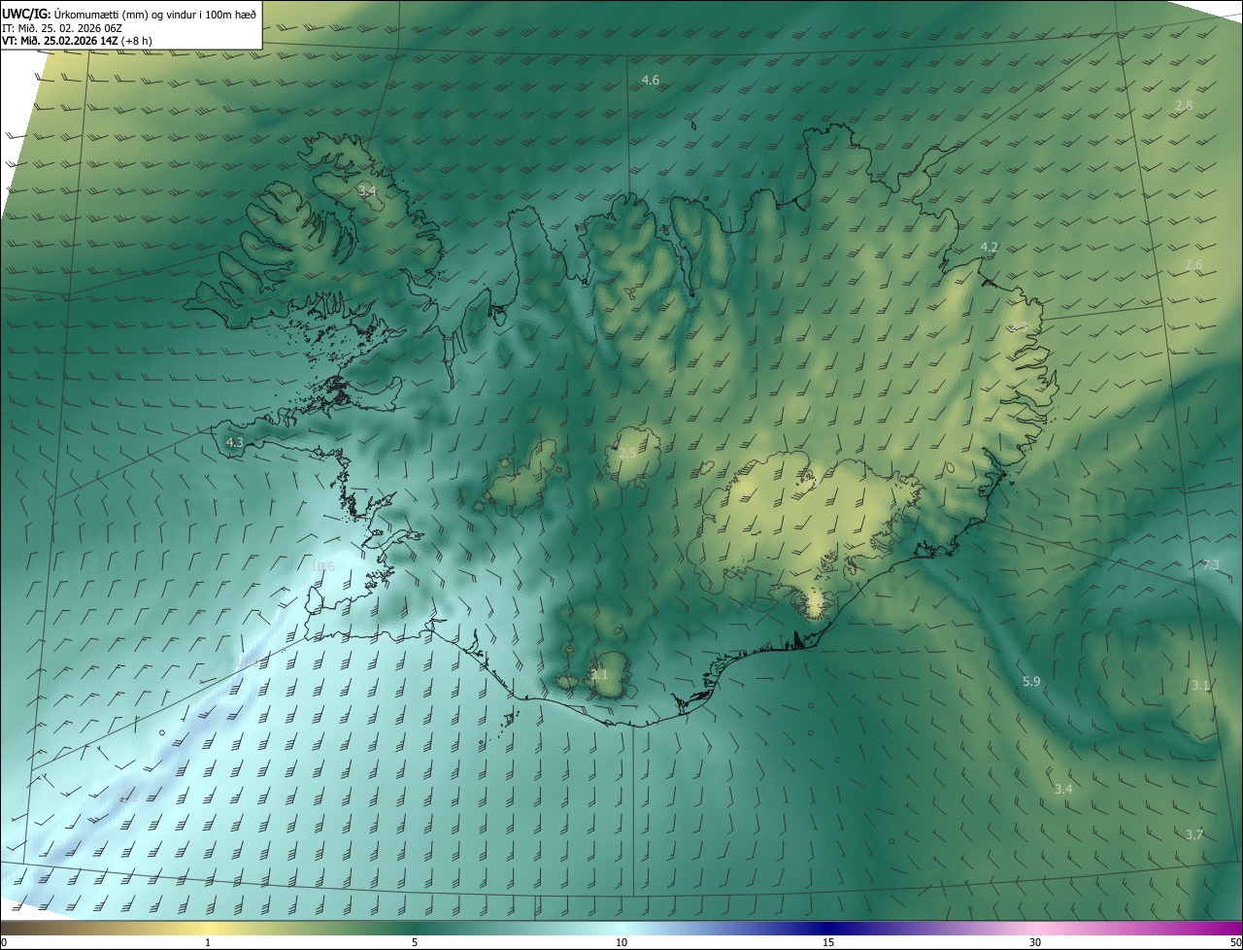Click the 3.7 value over the sea
Viewport: 1243px width, 950px height.
click(1194, 834)
